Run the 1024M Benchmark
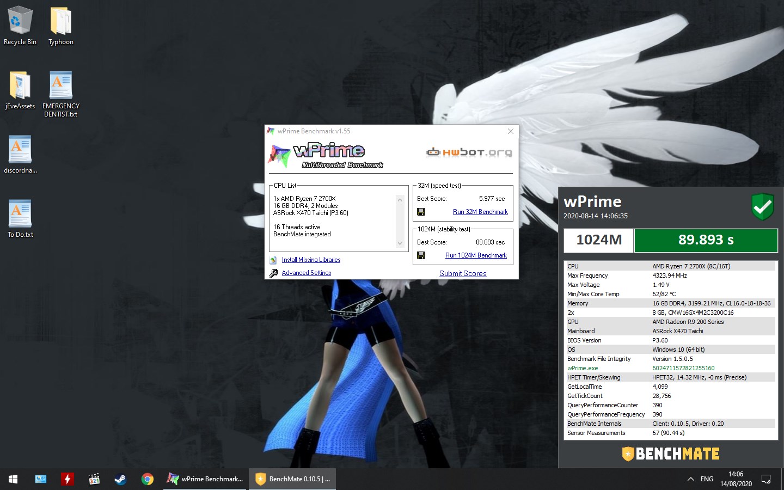 (476, 255)
